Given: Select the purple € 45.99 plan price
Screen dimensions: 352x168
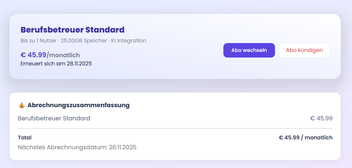Looking at the screenshot, I should tap(33, 55).
